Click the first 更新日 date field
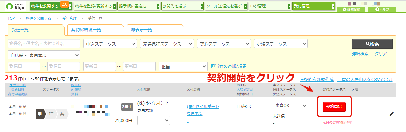 [100, 66]
